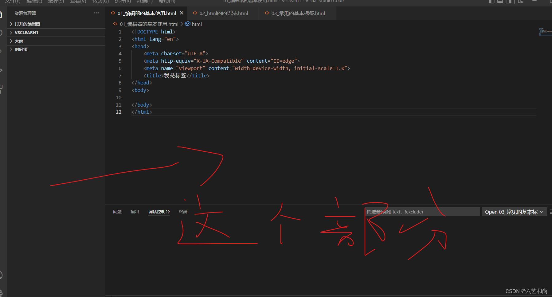
Task: Click line number 7 in the gutter
Action: click(120, 76)
